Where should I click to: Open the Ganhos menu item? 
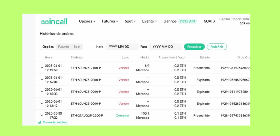coord(170,21)
